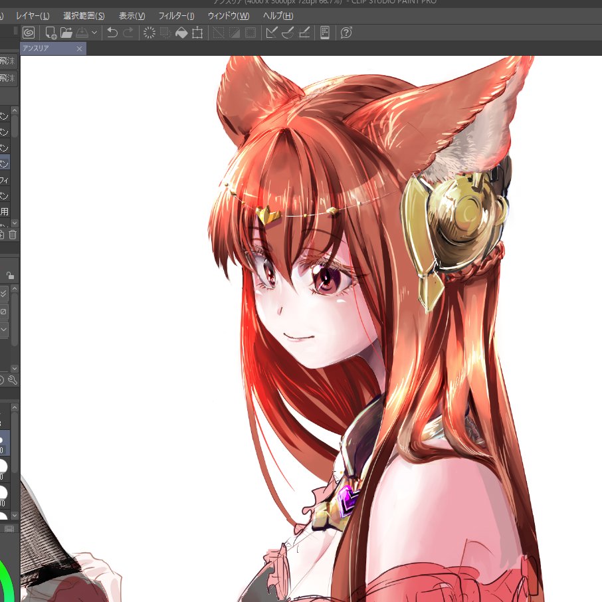Click Deselect toolbar icon

click(x=219, y=33)
